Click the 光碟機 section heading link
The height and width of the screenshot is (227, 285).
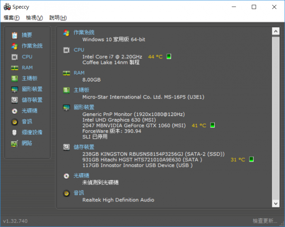(82, 176)
